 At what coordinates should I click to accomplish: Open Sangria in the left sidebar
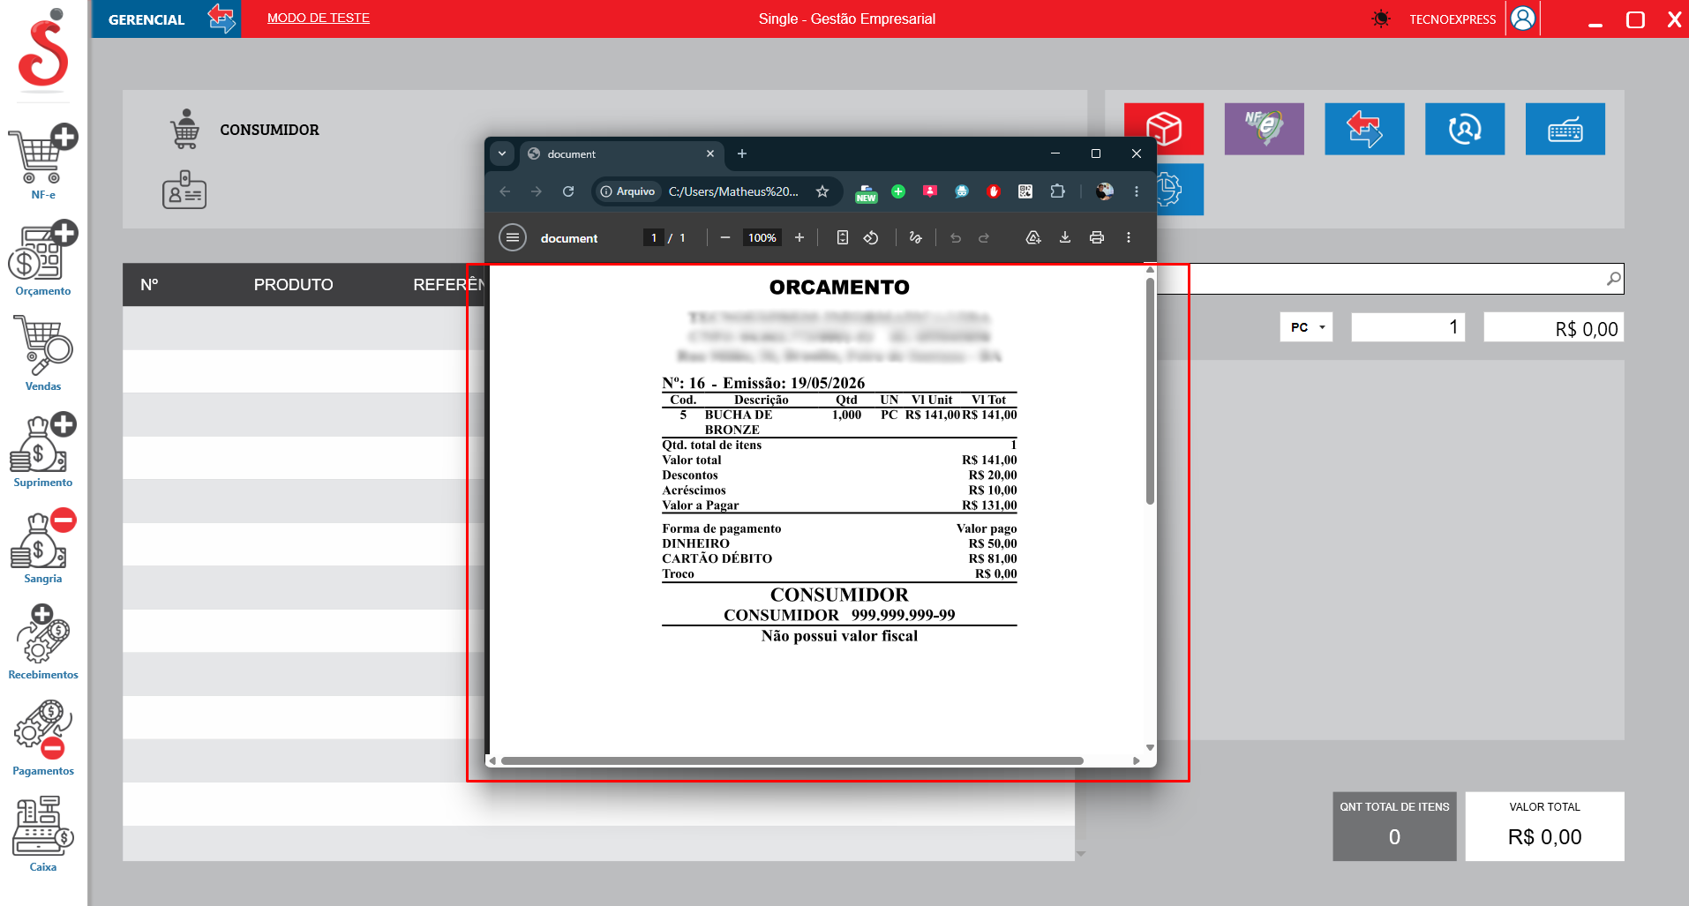[x=43, y=545]
